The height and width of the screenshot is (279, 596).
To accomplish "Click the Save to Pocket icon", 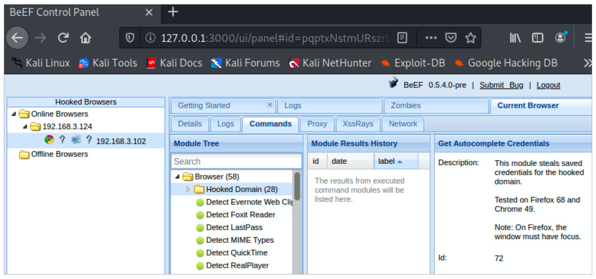I will [x=451, y=38].
